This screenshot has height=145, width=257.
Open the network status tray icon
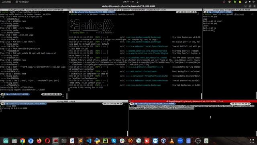tap(246, 2)
